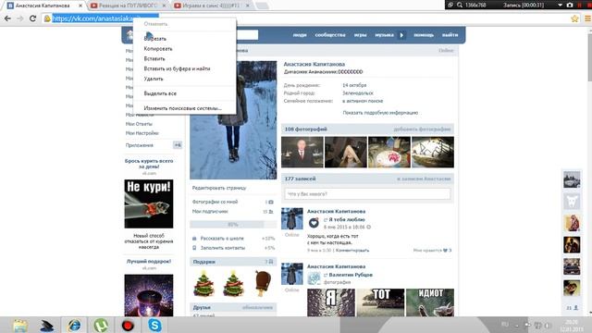Viewport: 592px width, 333px height.
Task: Click the magnifier icon in recorder toolbar
Action: pyautogui.click(x=460, y=5)
